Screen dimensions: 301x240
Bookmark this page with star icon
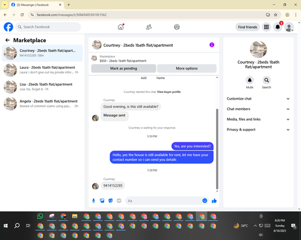pos(276,14)
